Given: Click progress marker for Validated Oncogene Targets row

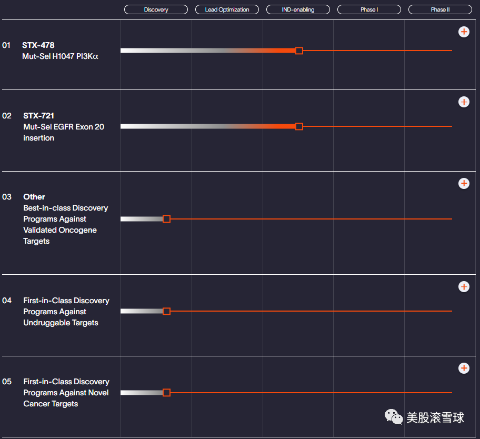Looking at the screenshot, I should click(x=166, y=219).
